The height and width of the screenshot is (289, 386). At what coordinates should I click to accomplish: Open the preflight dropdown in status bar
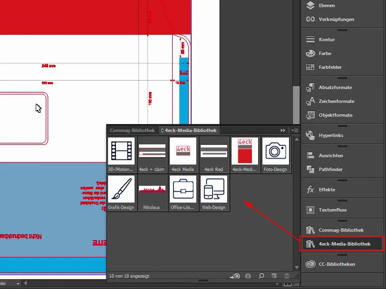coord(18,284)
